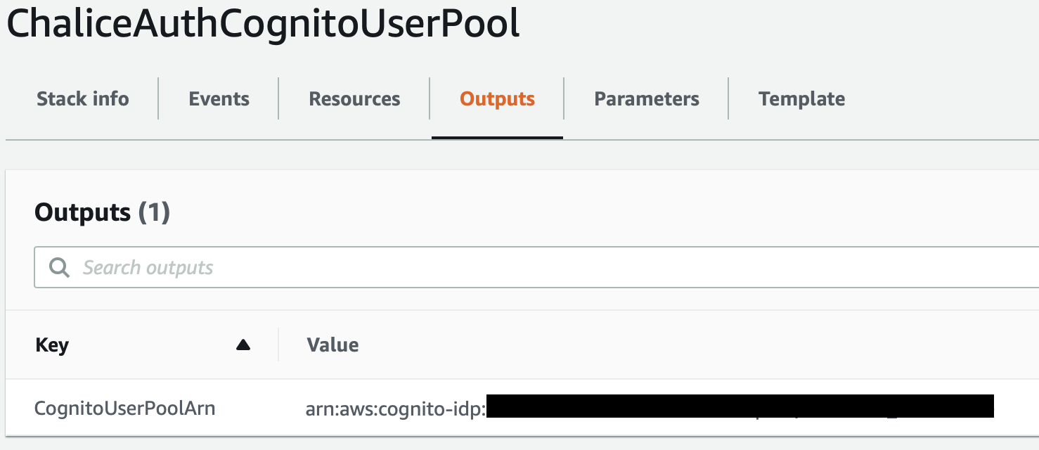Click the blacked-out portion of the ARN
This screenshot has width=1039, height=450.
[740, 406]
